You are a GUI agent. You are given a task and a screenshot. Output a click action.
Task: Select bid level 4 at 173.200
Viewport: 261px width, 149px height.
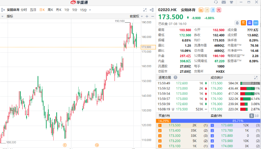click(182, 141)
